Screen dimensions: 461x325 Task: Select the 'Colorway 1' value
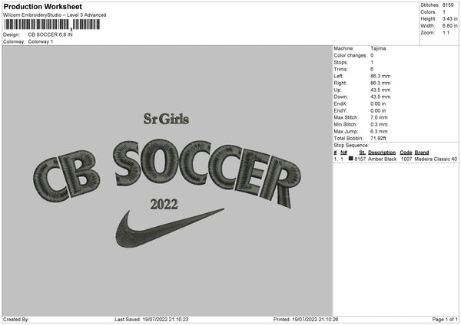tap(41, 41)
